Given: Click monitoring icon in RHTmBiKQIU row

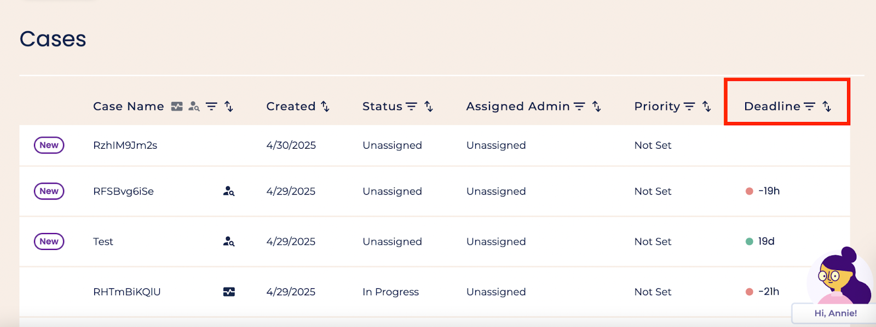Looking at the screenshot, I should [229, 292].
